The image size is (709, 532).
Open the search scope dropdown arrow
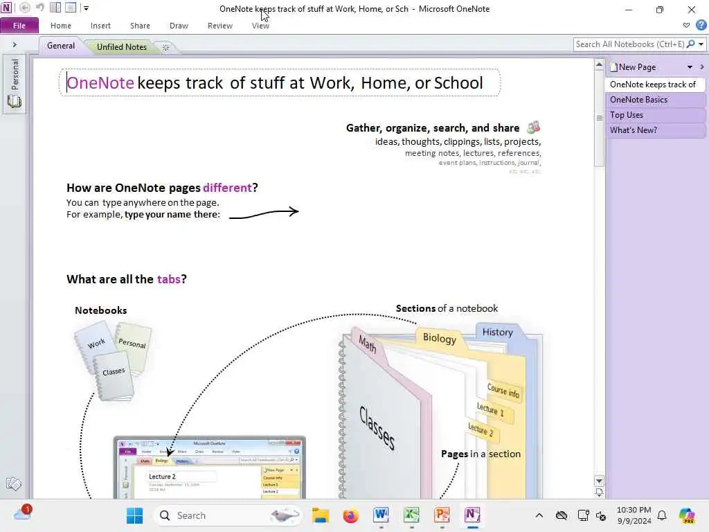(x=701, y=44)
